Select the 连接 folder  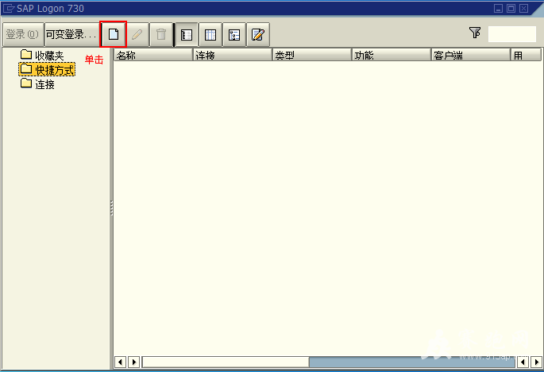click(x=37, y=84)
